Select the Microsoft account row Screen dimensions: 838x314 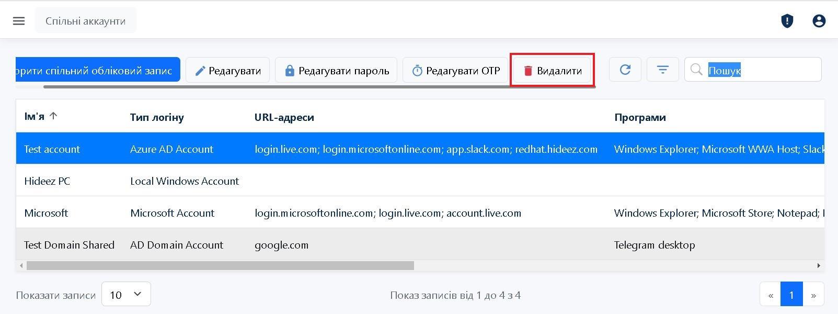46,213
